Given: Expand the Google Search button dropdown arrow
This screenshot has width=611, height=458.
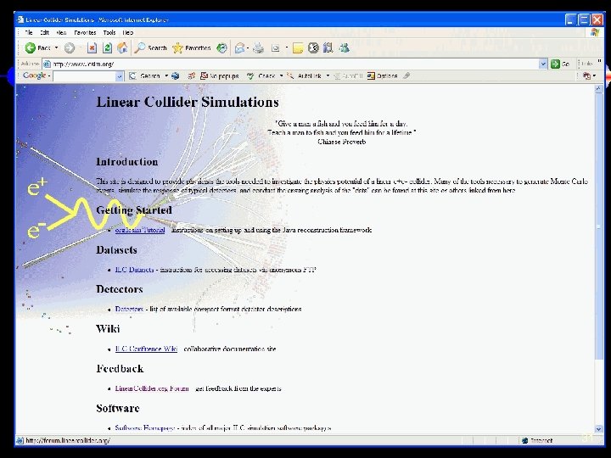Looking at the screenshot, I should point(166,76).
